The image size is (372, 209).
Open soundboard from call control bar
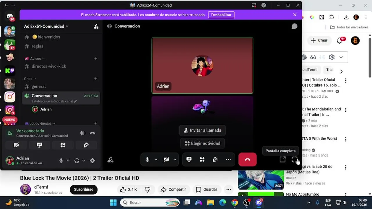click(x=215, y=159)
